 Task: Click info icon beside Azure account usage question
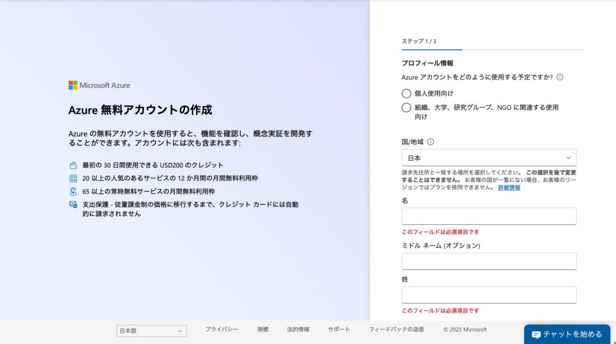(x=559, y=77)
